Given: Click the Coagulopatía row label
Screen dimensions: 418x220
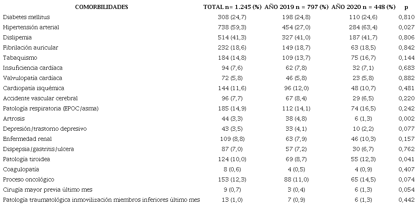Looking at the screenshot, I should [21, 169].
